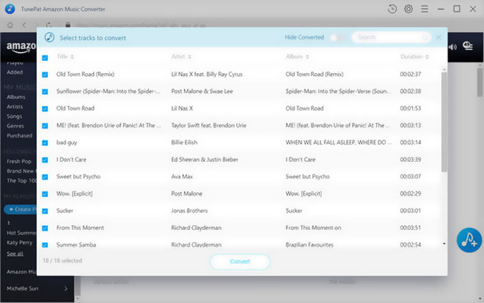Open the hamburger menu icon

pyautogui.click(x=425, y=9)
